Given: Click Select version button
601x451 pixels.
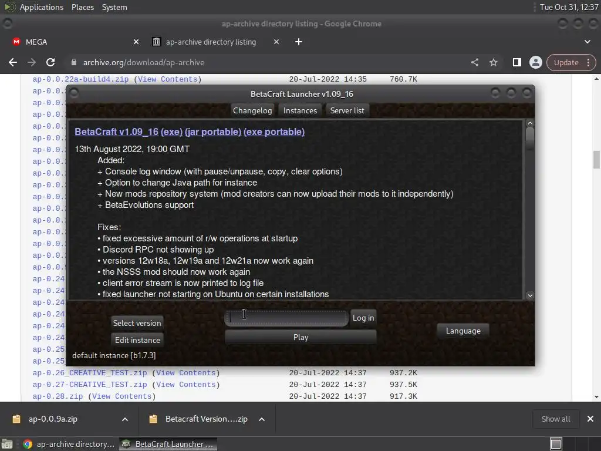Looking at the screenshot, I should point(137,323).
